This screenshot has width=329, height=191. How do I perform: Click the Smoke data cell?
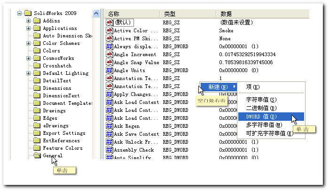point(226,30)
